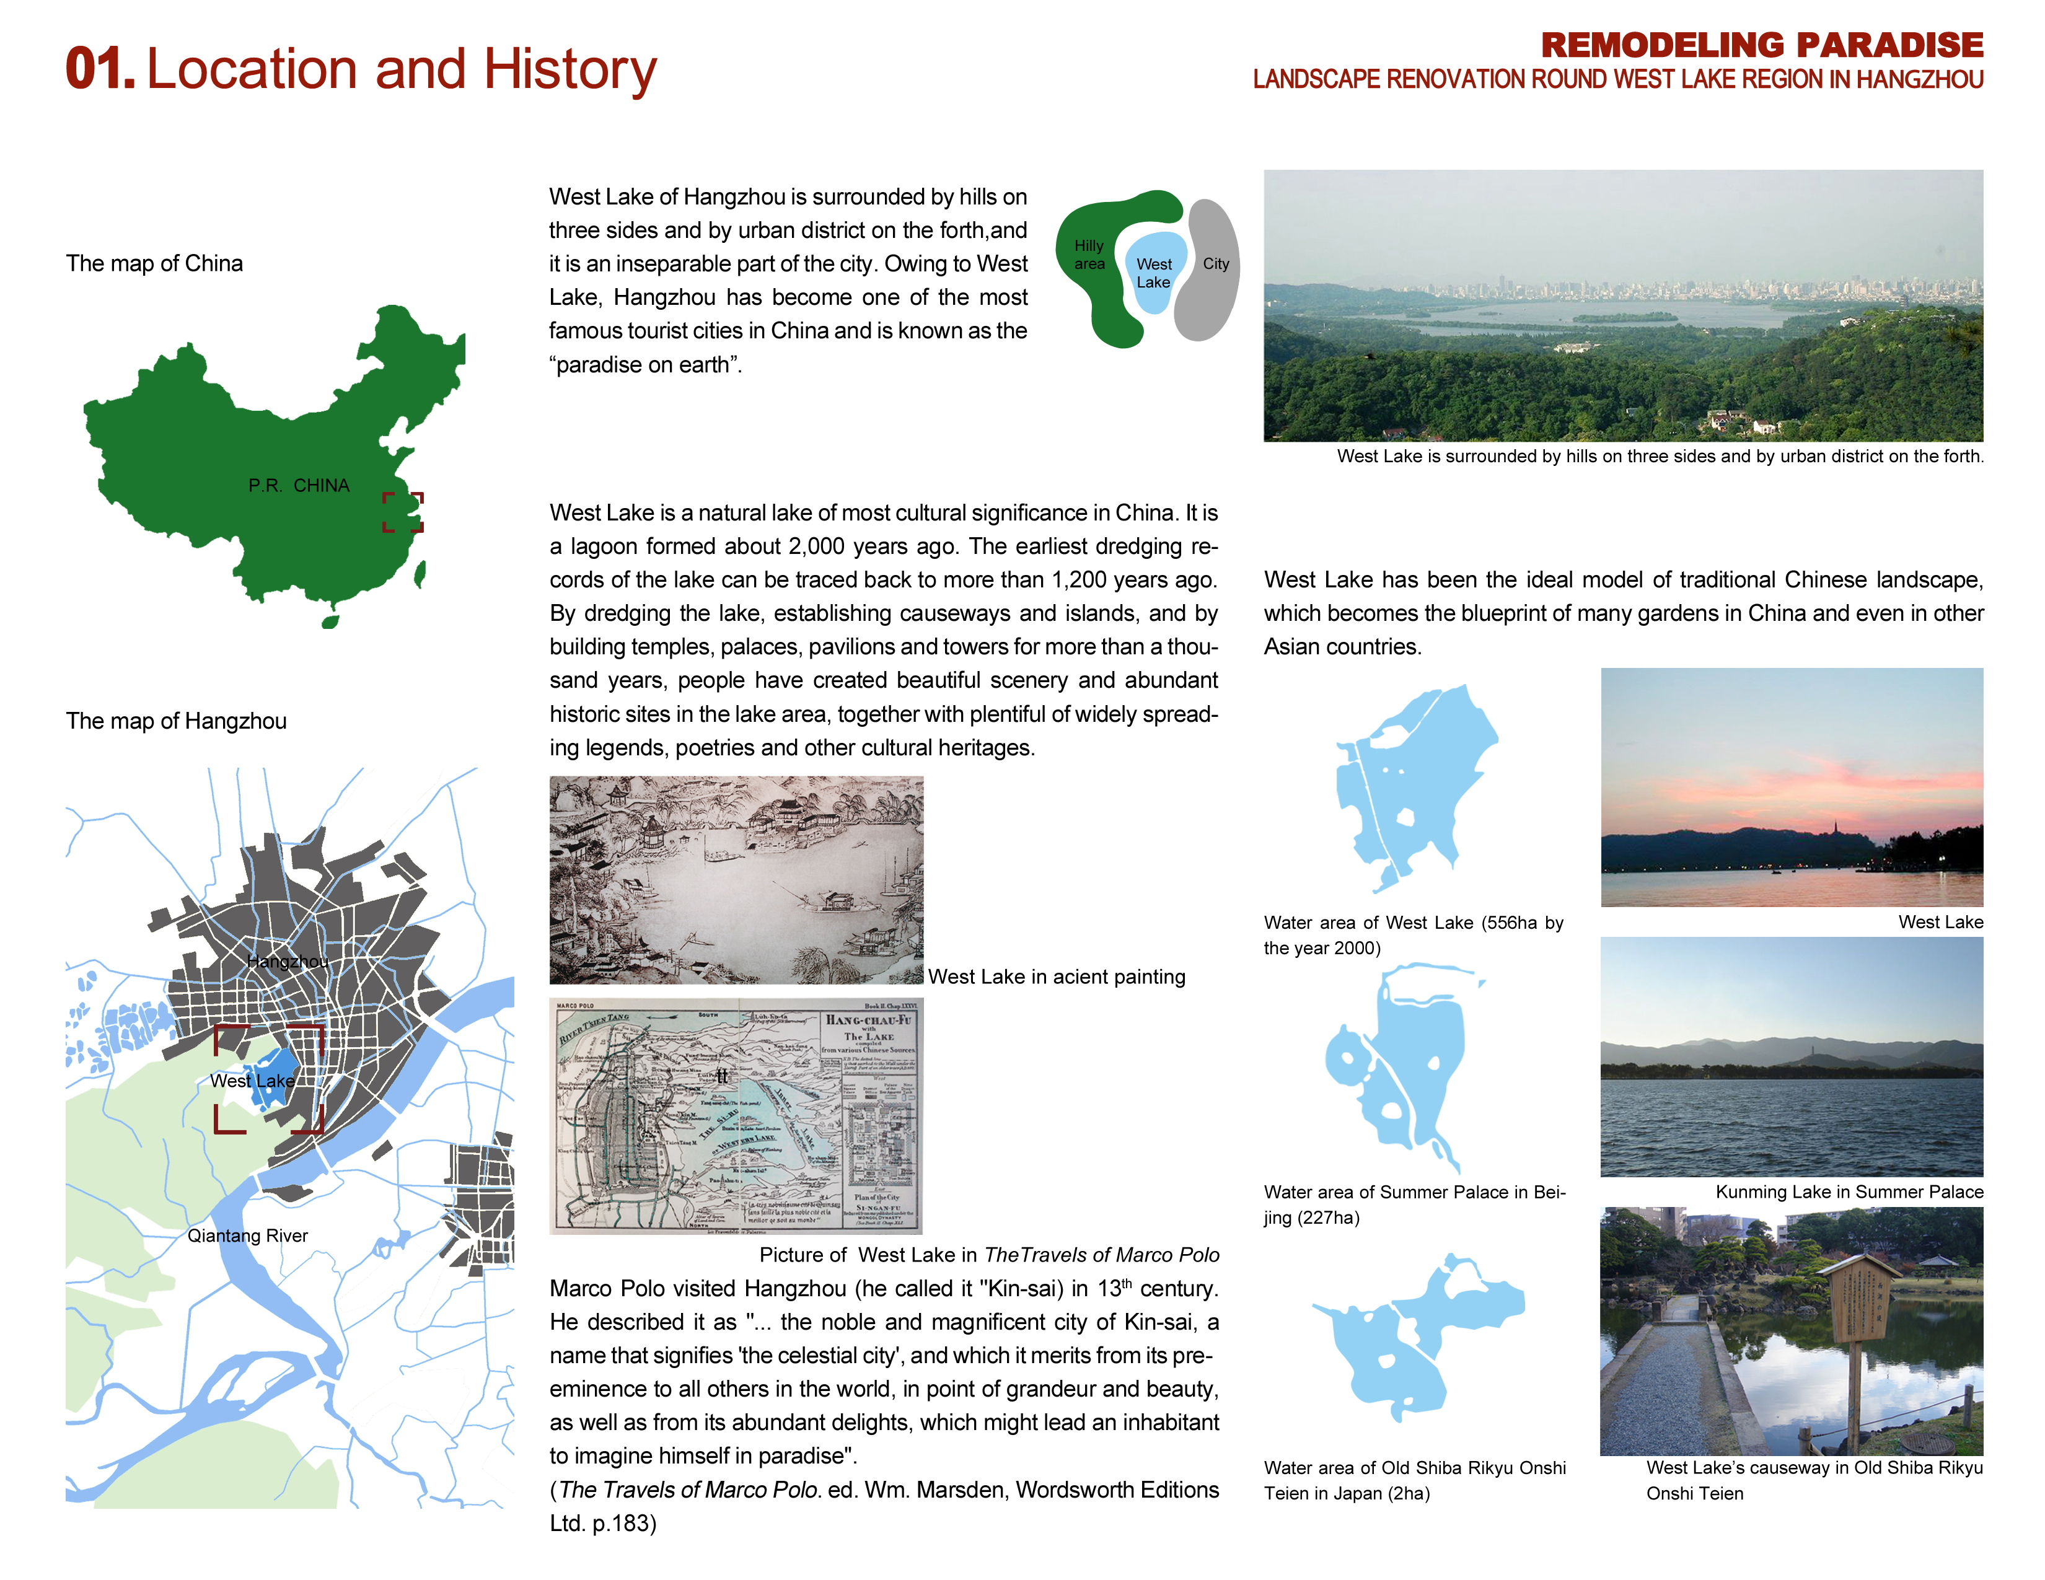The width and height of the screenshot is (2045, 1580).
Task: Open the West Lake sunset photo
Action: pyautogui.click(x=1792, y=787)
